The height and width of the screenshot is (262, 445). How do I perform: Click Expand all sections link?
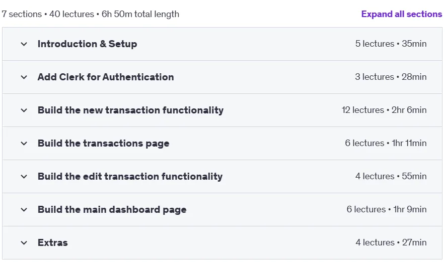(402, 14)
